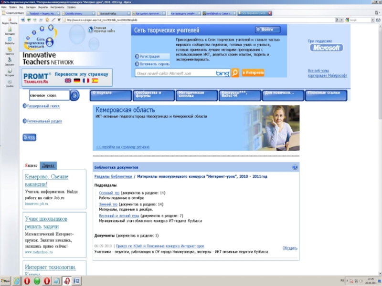Click the Регистрация link
Image resolution: width=382 pixels, height=286 pixels.
click(149, 56)
